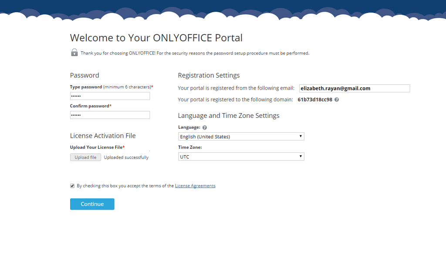Click the Upload file button
The width and height of the screenshot is (446, 254).
(x=85, y=157)
